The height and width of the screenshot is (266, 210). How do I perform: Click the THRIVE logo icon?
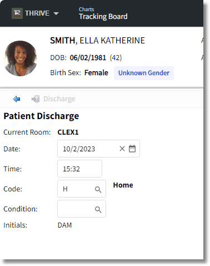[x=17, y=13]
